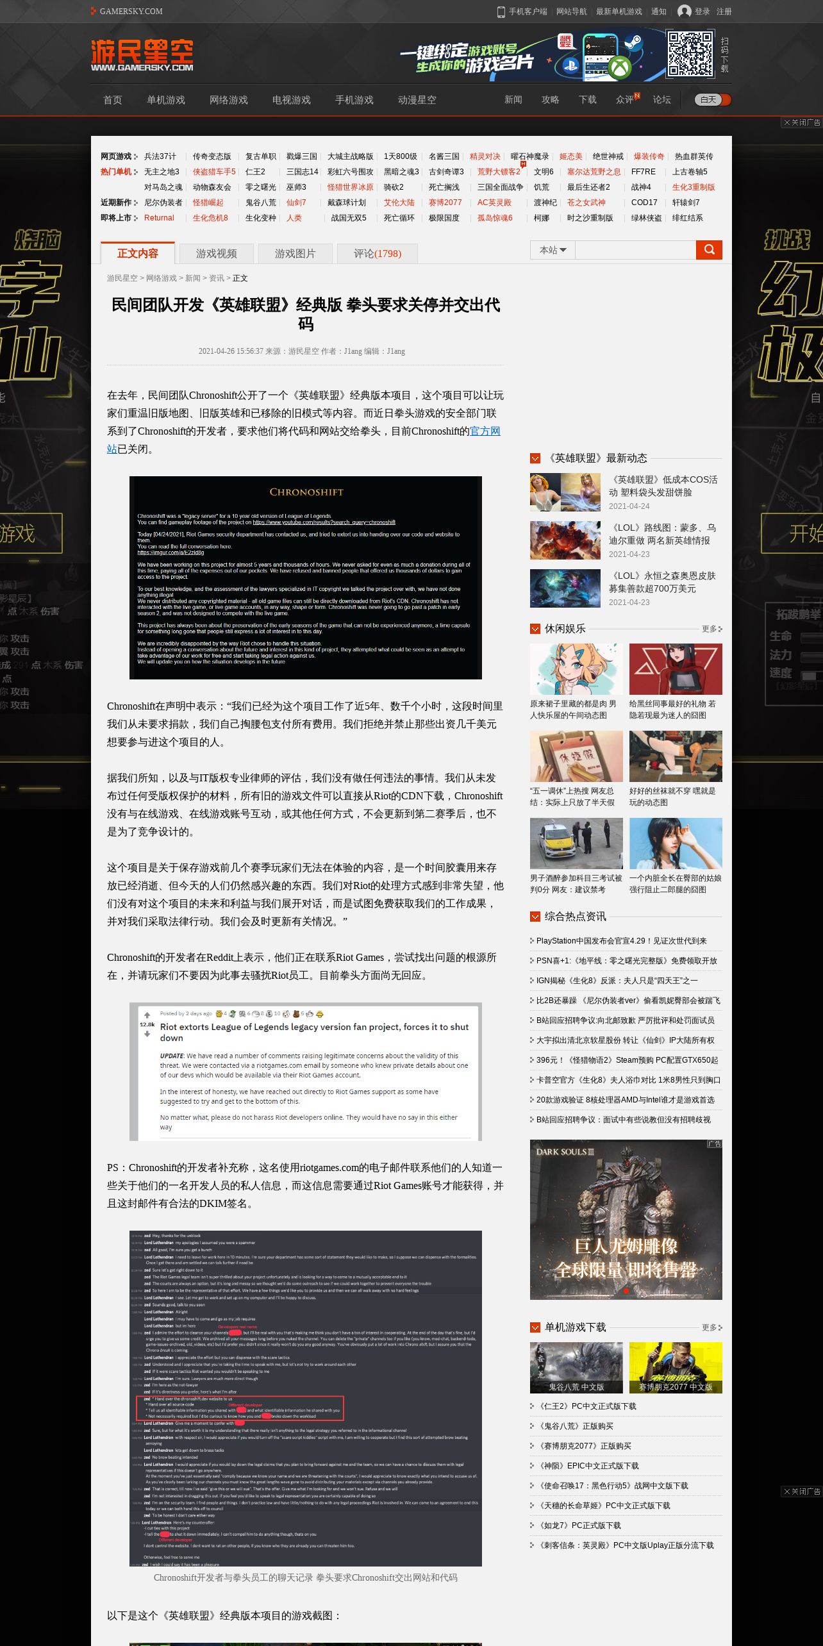
Task: Toggle the 白天 day/night mode switch
Action: pyautogui.click(x=713, y=100)
